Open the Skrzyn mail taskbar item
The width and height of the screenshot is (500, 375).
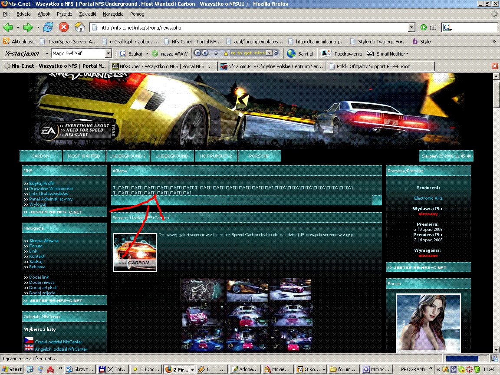pyautogui.click(x=80, y=369)
